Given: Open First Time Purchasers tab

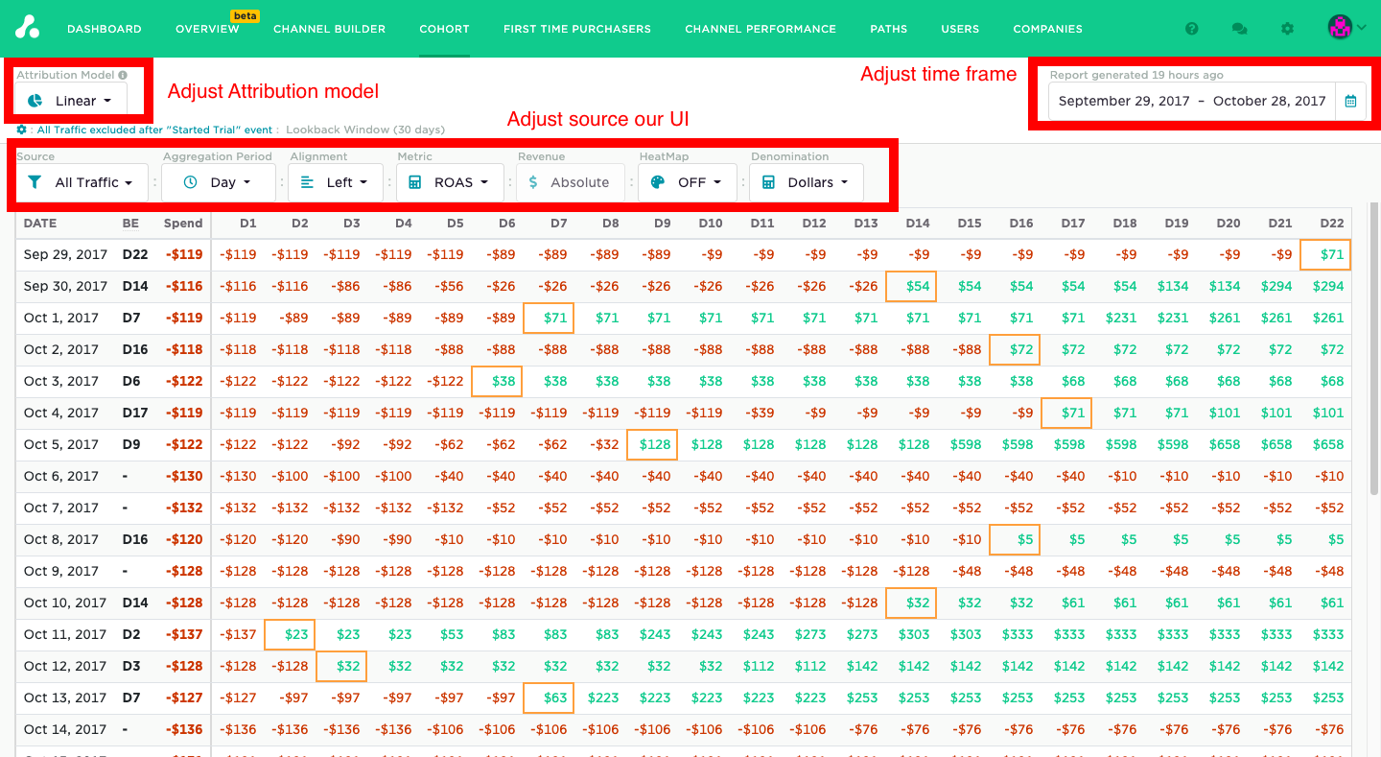Looking at the screenshot, I should click(577, 29).
